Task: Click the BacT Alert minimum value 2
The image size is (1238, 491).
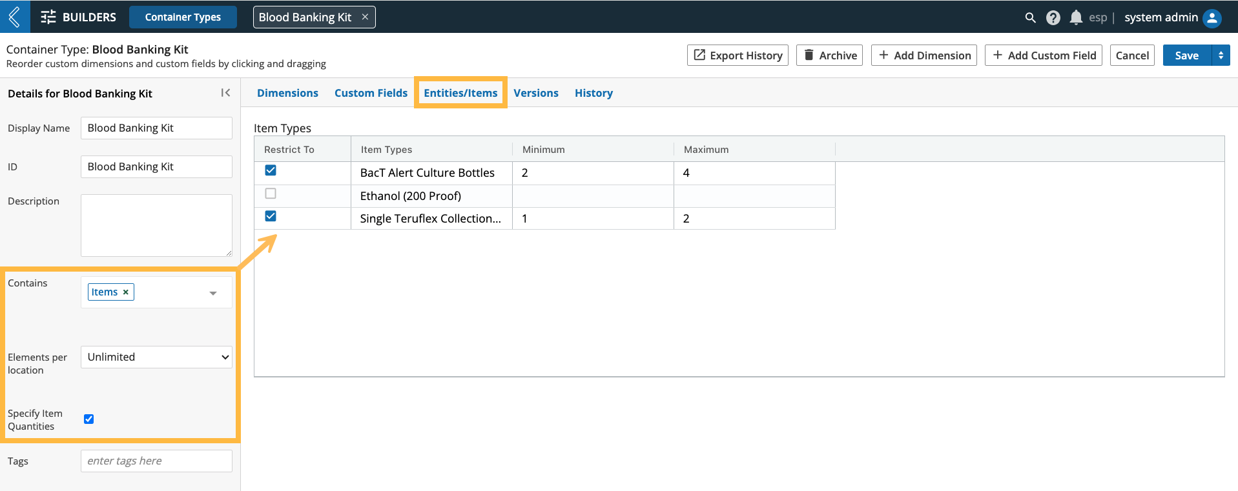Action: 593,173
